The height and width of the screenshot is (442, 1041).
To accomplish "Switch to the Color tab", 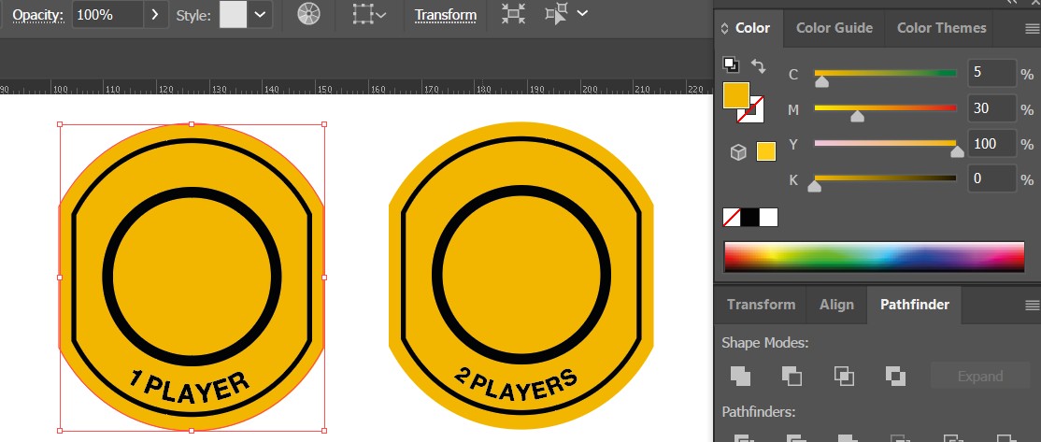I will (x=752, y=28).
